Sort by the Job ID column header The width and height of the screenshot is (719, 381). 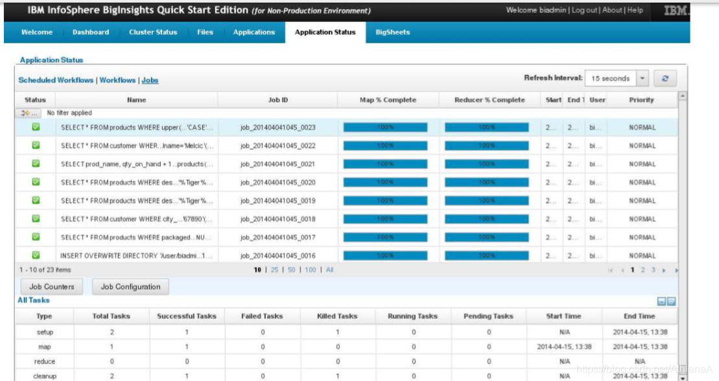[x=278, y=100]
